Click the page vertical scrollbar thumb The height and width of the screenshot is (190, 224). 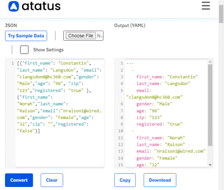tap(221, 14)
